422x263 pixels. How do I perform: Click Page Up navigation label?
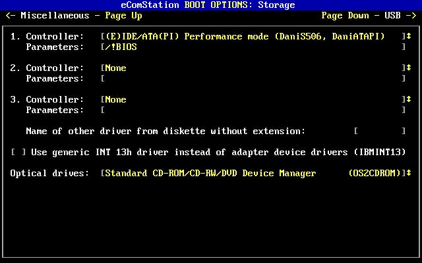click(123, 16)
